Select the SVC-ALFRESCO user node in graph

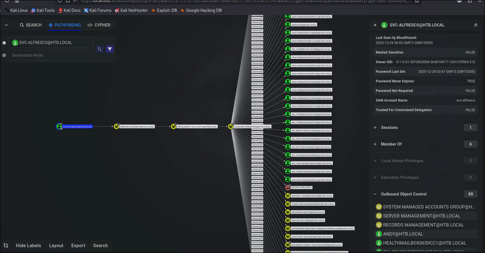pyautogui.click(x=59, y=127)
